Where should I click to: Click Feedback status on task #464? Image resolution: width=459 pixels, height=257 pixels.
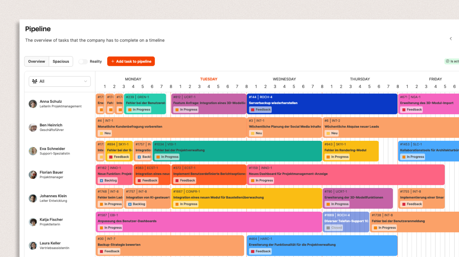260,251
